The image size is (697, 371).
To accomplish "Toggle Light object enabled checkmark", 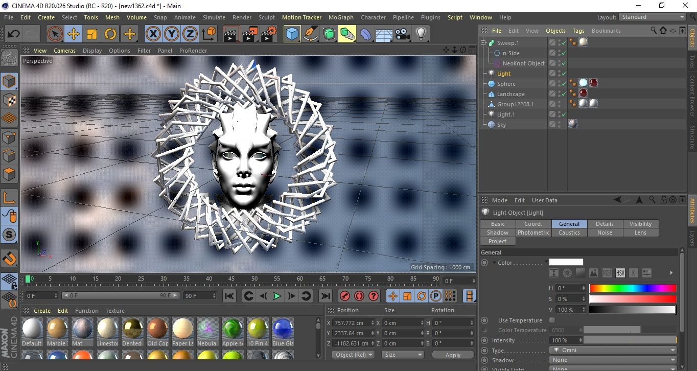I will [x=564, y=74].
